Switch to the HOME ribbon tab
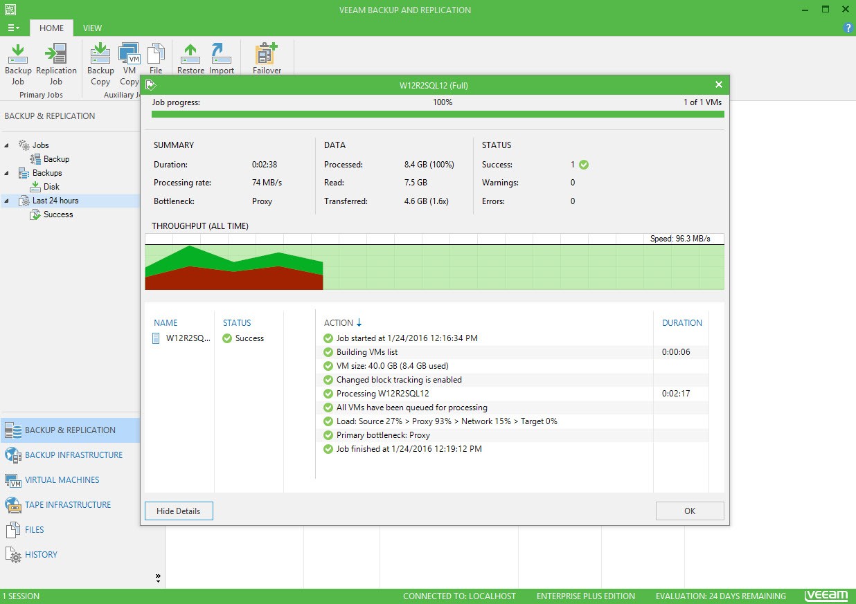Image resolution: width=856 pixels, height=604 pixels. coord(52,28)
